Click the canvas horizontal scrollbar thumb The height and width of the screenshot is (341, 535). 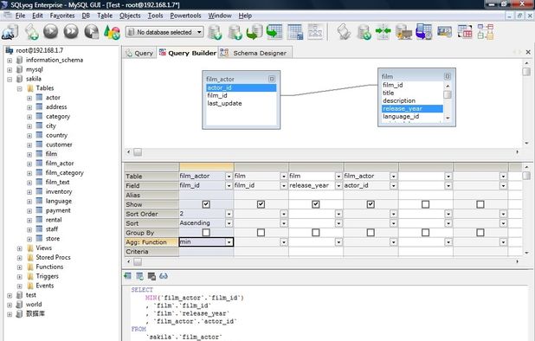pos(138,152)
